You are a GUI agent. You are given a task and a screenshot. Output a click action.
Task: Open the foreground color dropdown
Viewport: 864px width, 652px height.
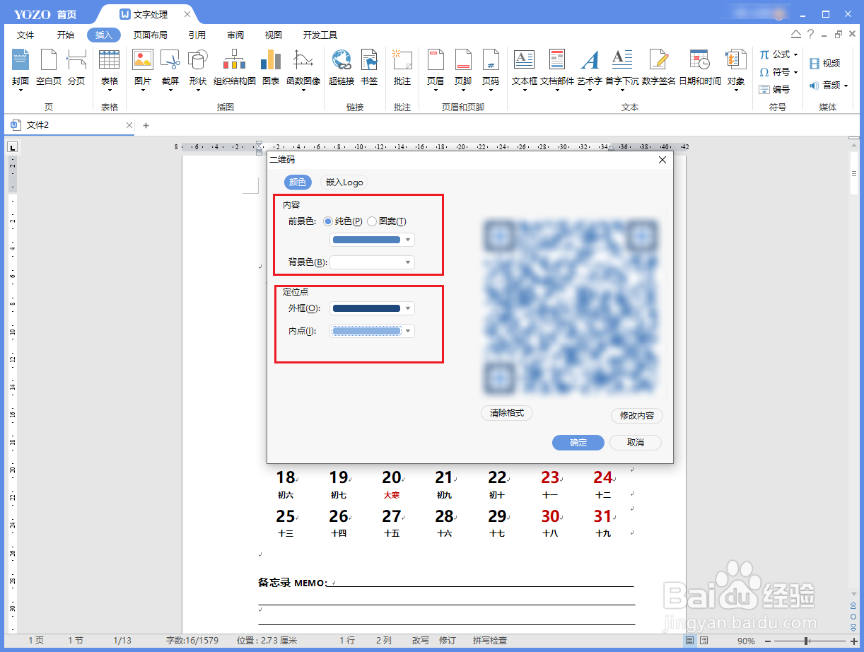408,240
